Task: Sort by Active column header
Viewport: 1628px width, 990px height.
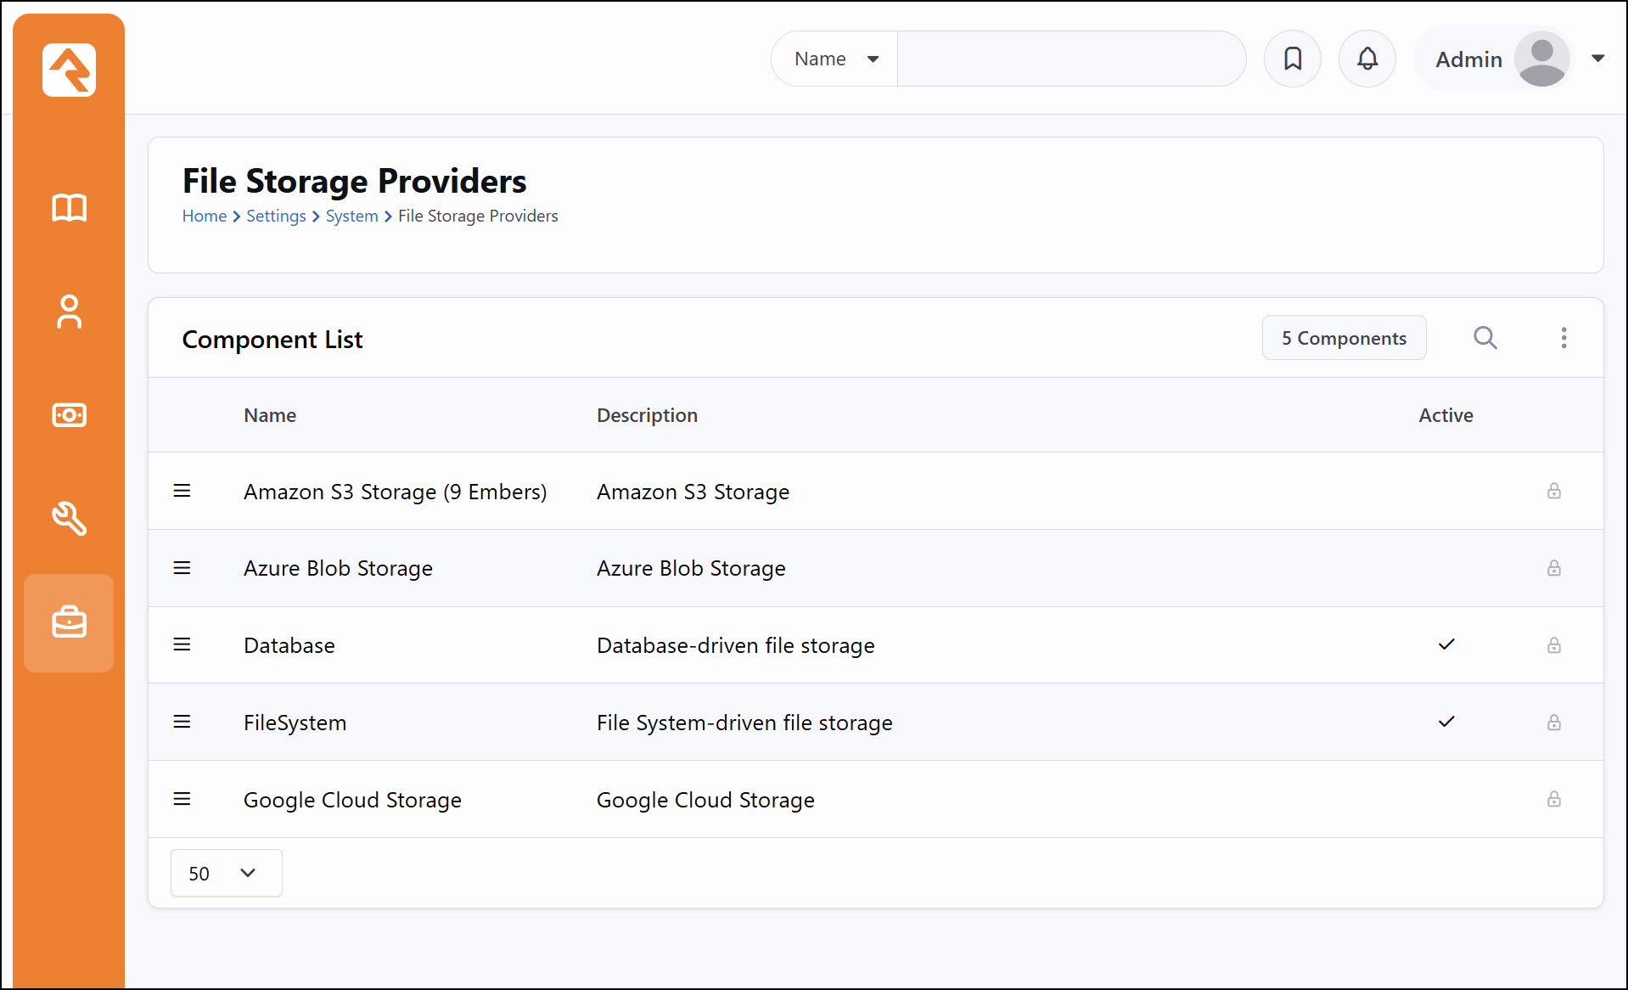Action: pos(1446,415)
